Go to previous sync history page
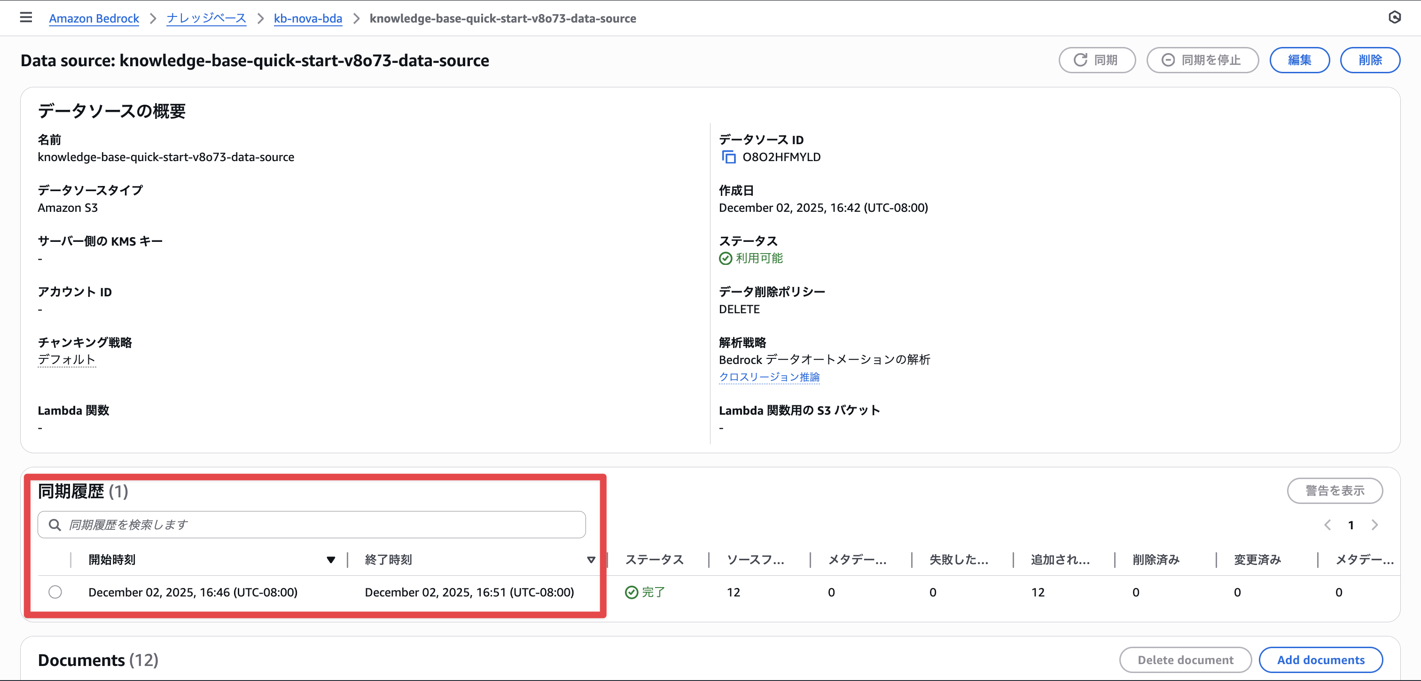This screenshot has width=1421, height=681. [1327, 525]
